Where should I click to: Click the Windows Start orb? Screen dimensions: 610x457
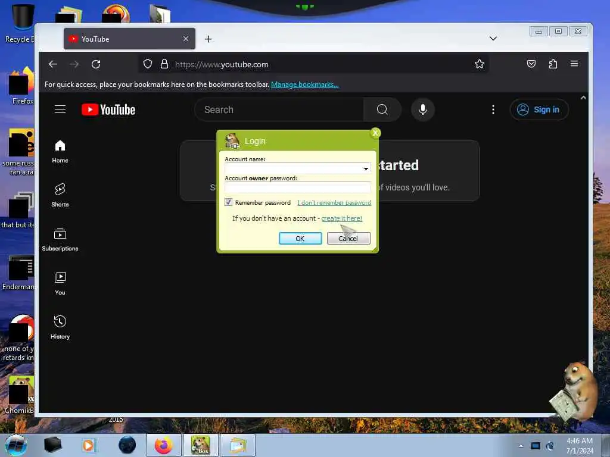[x=16, y=445]
